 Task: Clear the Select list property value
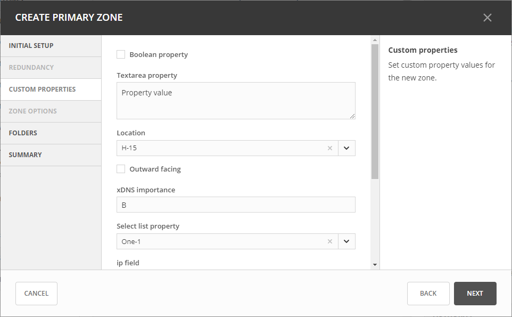(x=329, y=241)
